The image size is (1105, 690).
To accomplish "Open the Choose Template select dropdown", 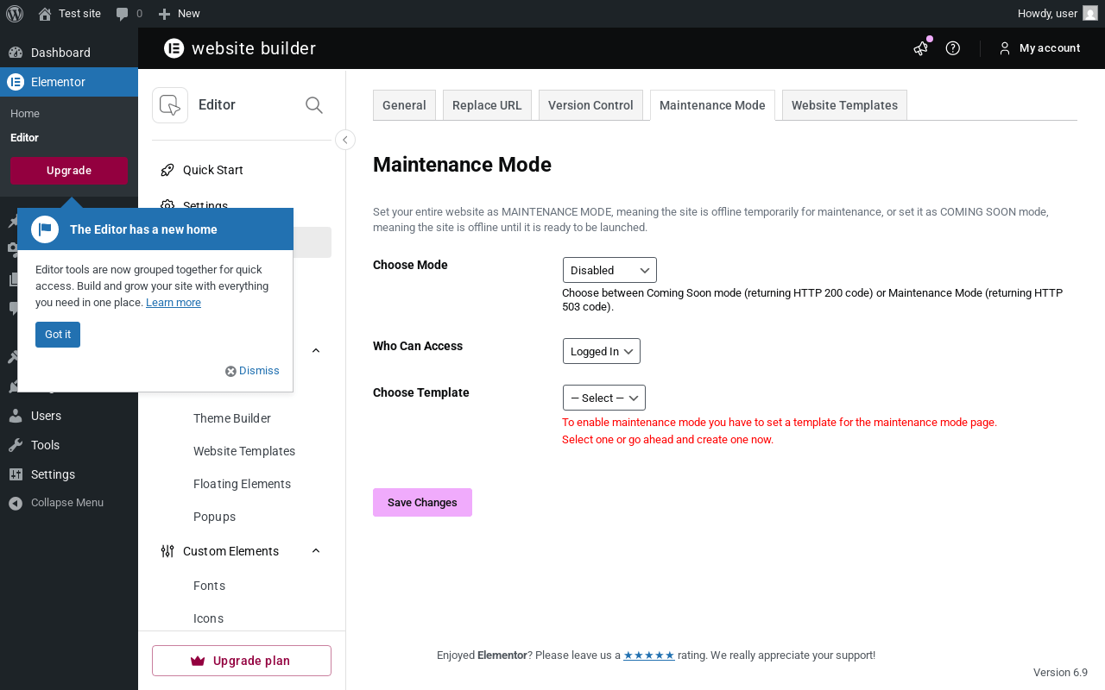I will (x=604, y=398).
